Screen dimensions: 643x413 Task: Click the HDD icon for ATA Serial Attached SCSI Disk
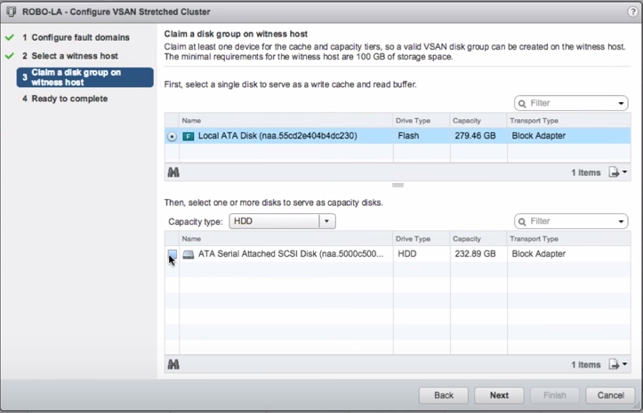tap(189, 254)
